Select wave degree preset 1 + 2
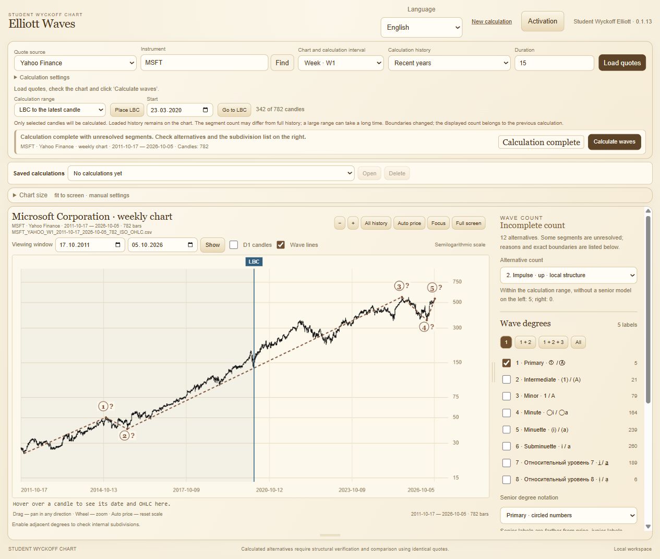 point(525,342)
